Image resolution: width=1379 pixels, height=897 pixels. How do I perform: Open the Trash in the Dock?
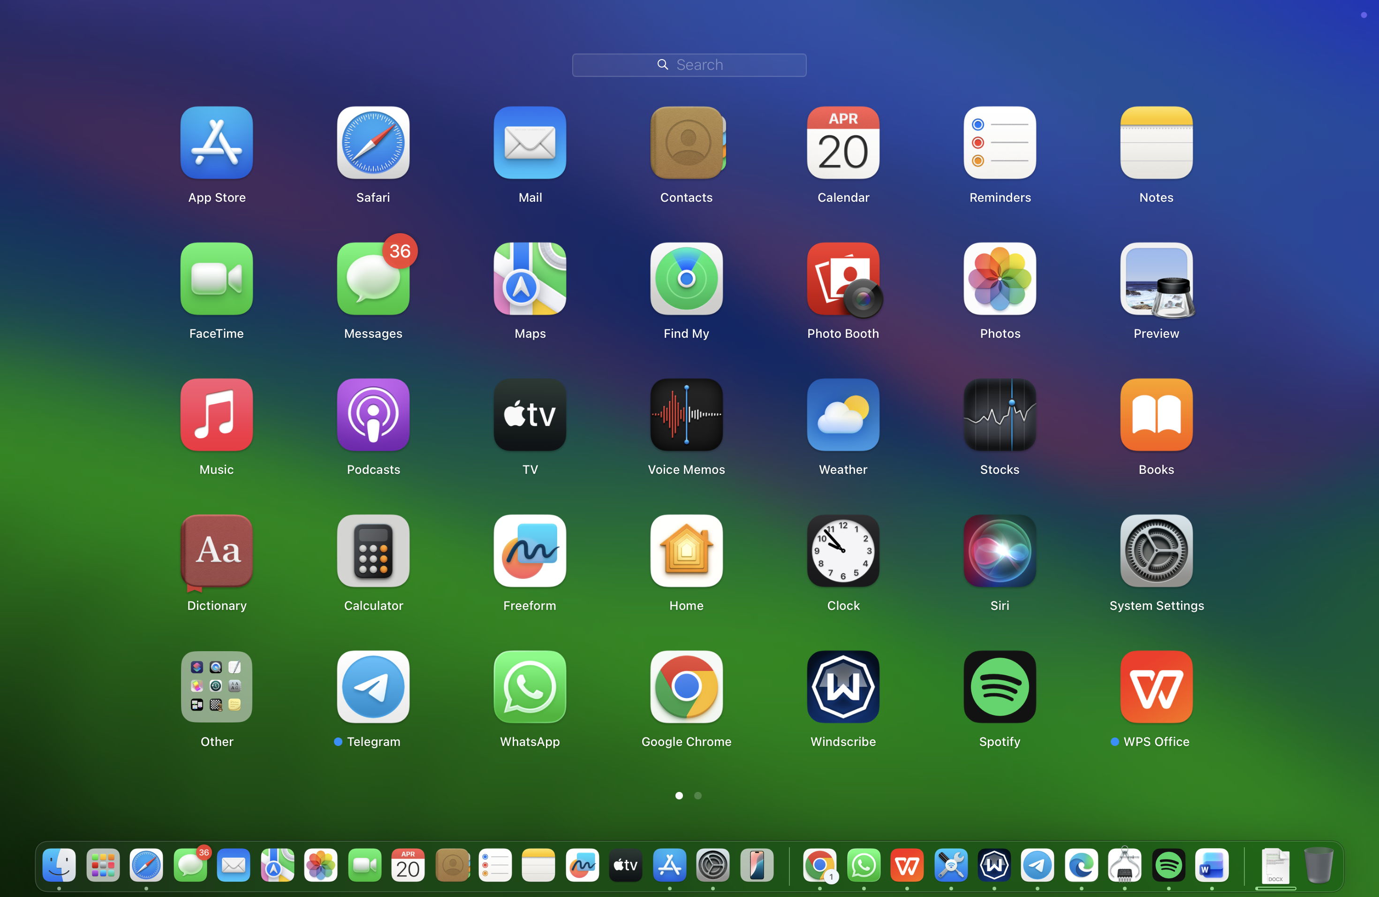[x=1319, y=866]
